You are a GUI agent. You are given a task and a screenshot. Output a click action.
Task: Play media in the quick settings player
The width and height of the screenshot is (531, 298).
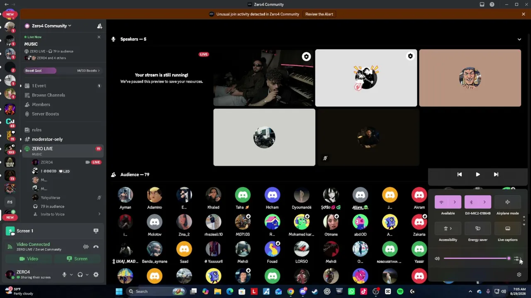tap(478, 175)
